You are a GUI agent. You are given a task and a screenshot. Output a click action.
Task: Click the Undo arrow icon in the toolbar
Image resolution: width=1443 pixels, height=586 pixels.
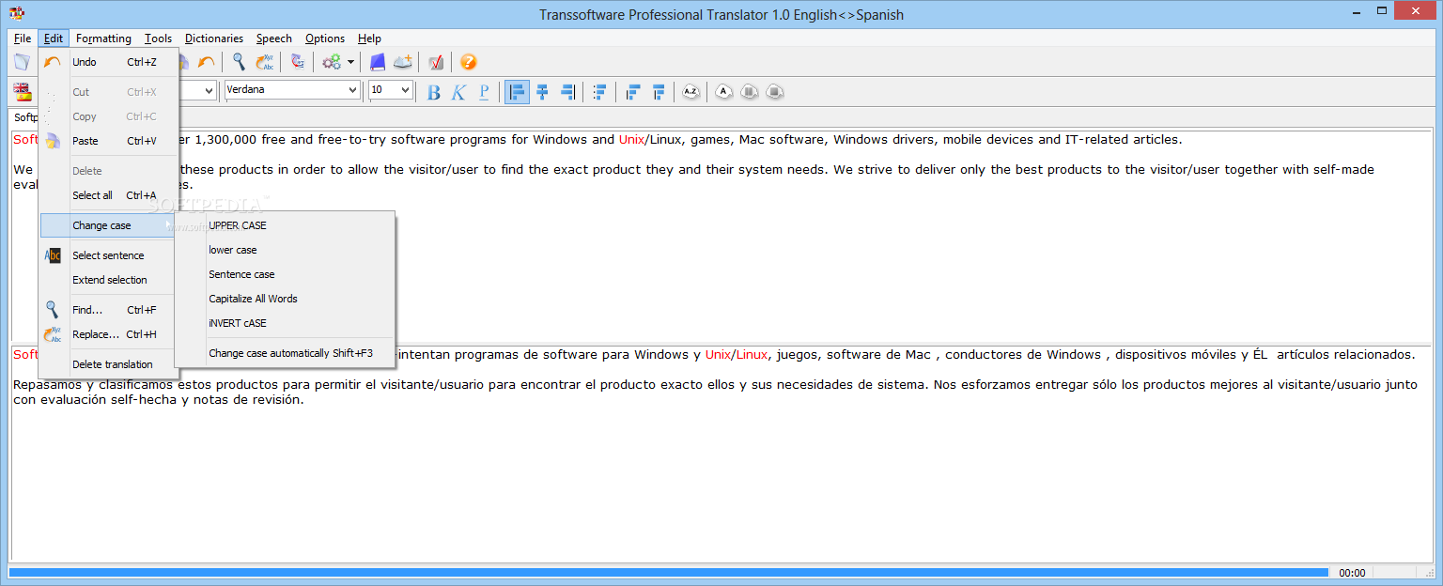[x=206, y=62]
